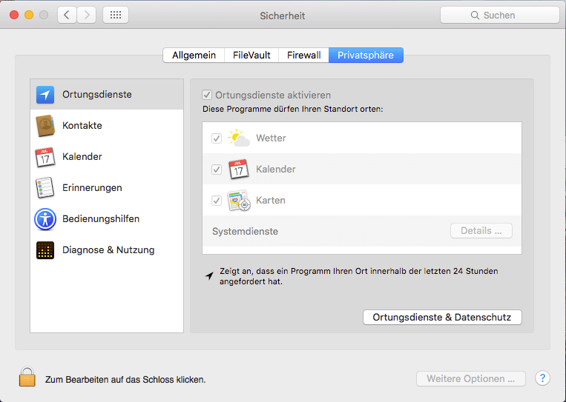The height and width of the screenshot is (402, 566).
Task: Select Diagnose & Nutzung in the sidebar
Action: [107, 250]
